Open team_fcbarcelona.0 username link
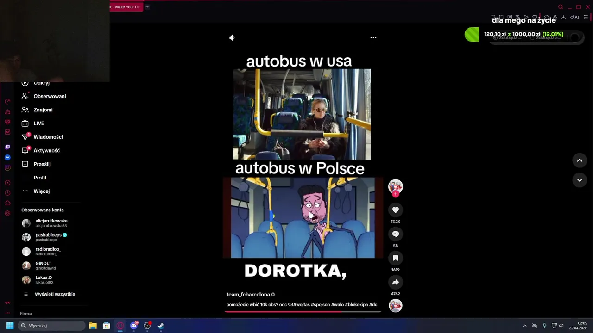Image resolution: width=593 pixels, height=333 pixels. coord(251,295)
